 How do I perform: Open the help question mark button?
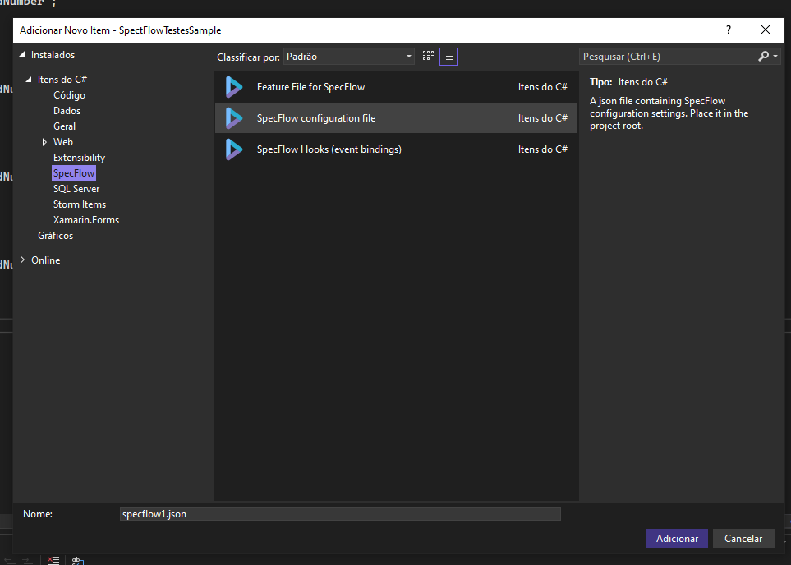coord(729,30)
